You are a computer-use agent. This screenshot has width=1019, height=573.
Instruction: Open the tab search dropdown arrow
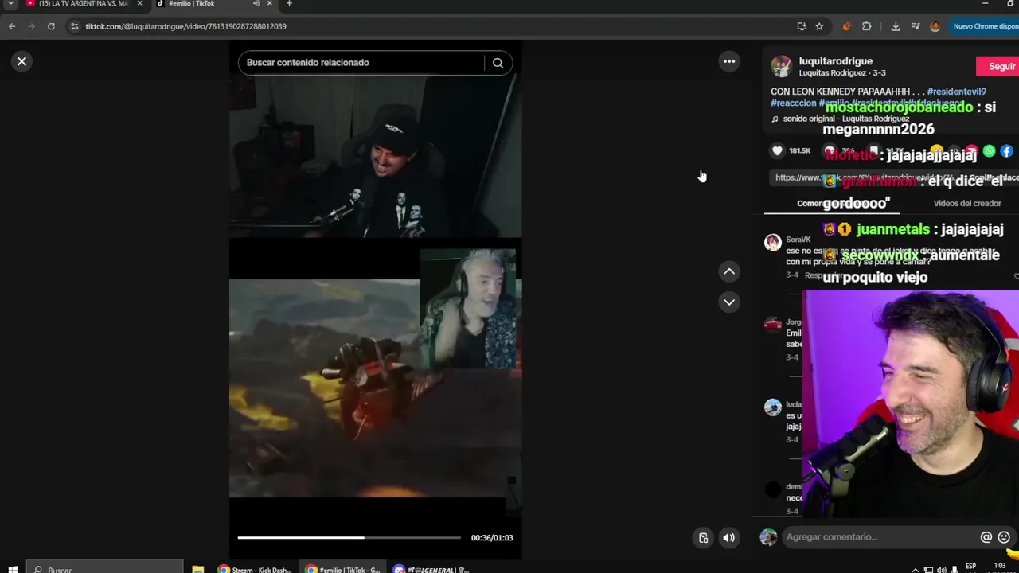(x=10, y=4)
